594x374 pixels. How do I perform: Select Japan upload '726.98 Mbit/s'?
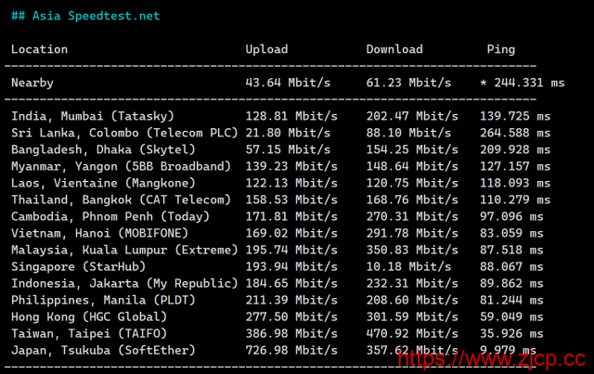tap(291, 350)
